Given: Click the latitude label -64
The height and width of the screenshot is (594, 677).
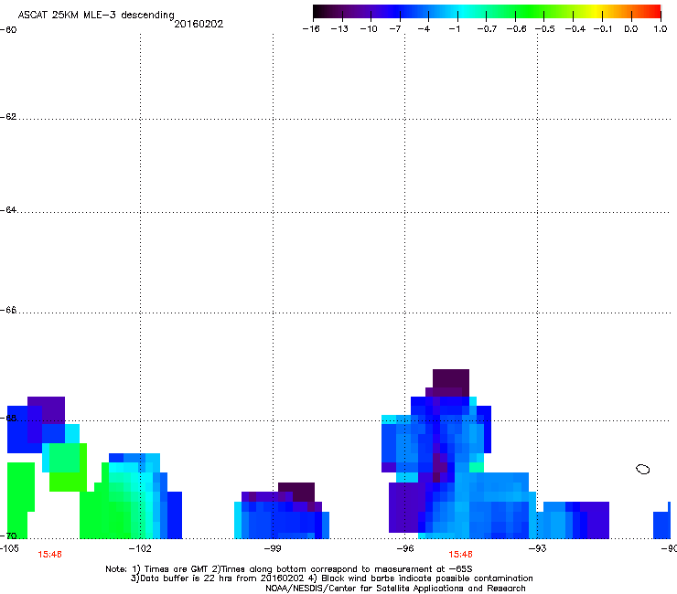Looking at the screenshot, I should (x=8, y=210).
